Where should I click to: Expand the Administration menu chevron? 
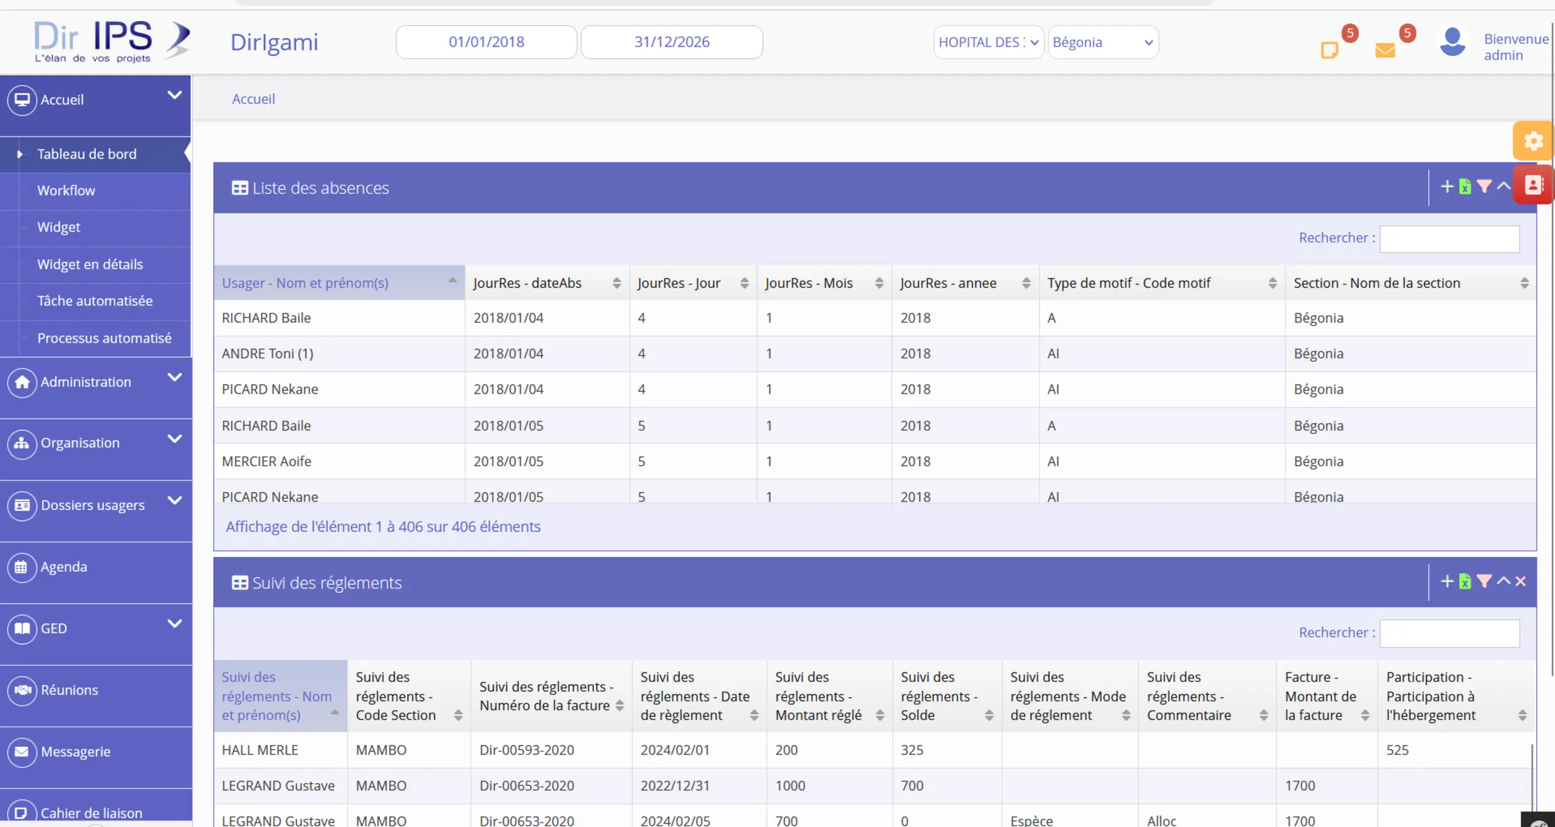[x=174, y=377]
